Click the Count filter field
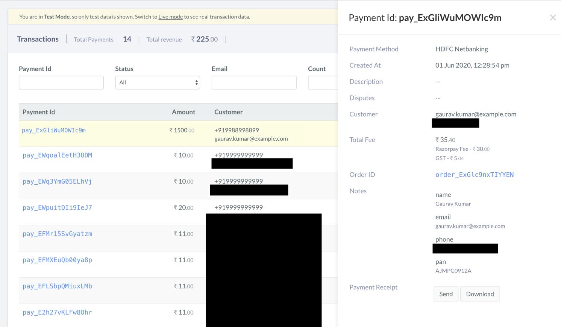Viewport: 561px width, 327px height. click(x=323, y=82)
